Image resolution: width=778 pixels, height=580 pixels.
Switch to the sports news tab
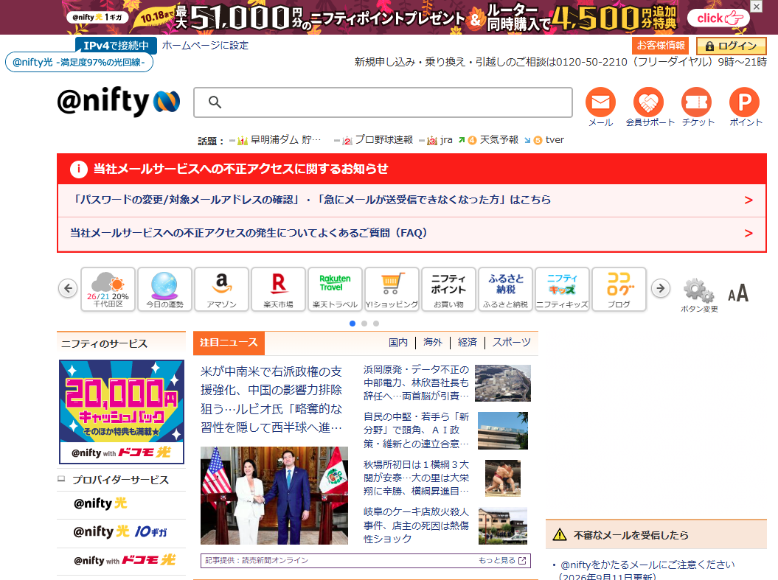click(x=512, y=343)
